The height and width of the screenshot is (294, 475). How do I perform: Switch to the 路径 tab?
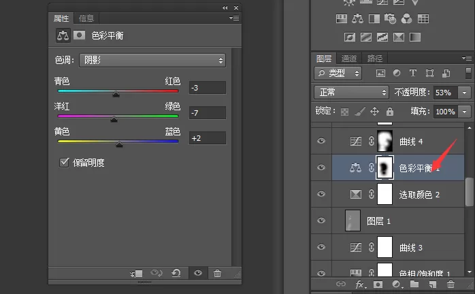click(375, 59)
